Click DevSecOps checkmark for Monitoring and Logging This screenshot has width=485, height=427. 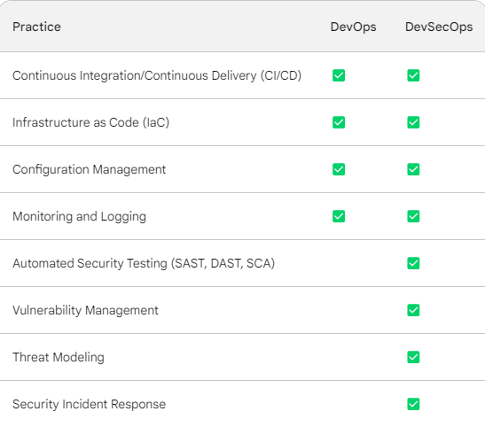[x=413, y=216]
